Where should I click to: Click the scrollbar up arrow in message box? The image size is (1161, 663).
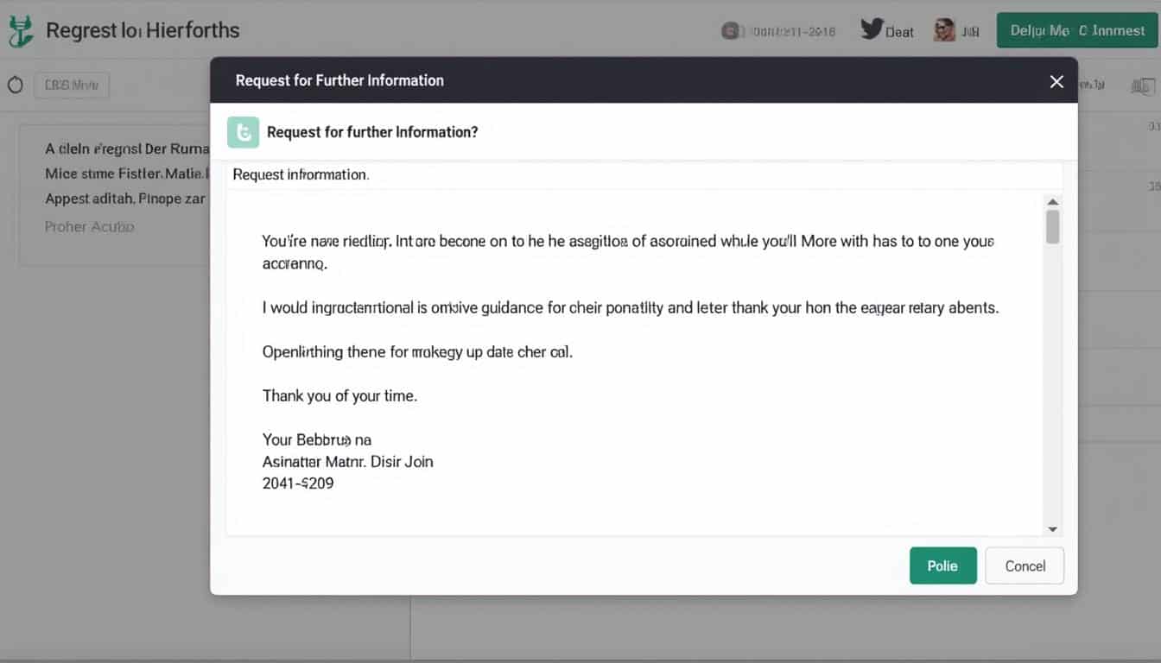(1052, 202)
